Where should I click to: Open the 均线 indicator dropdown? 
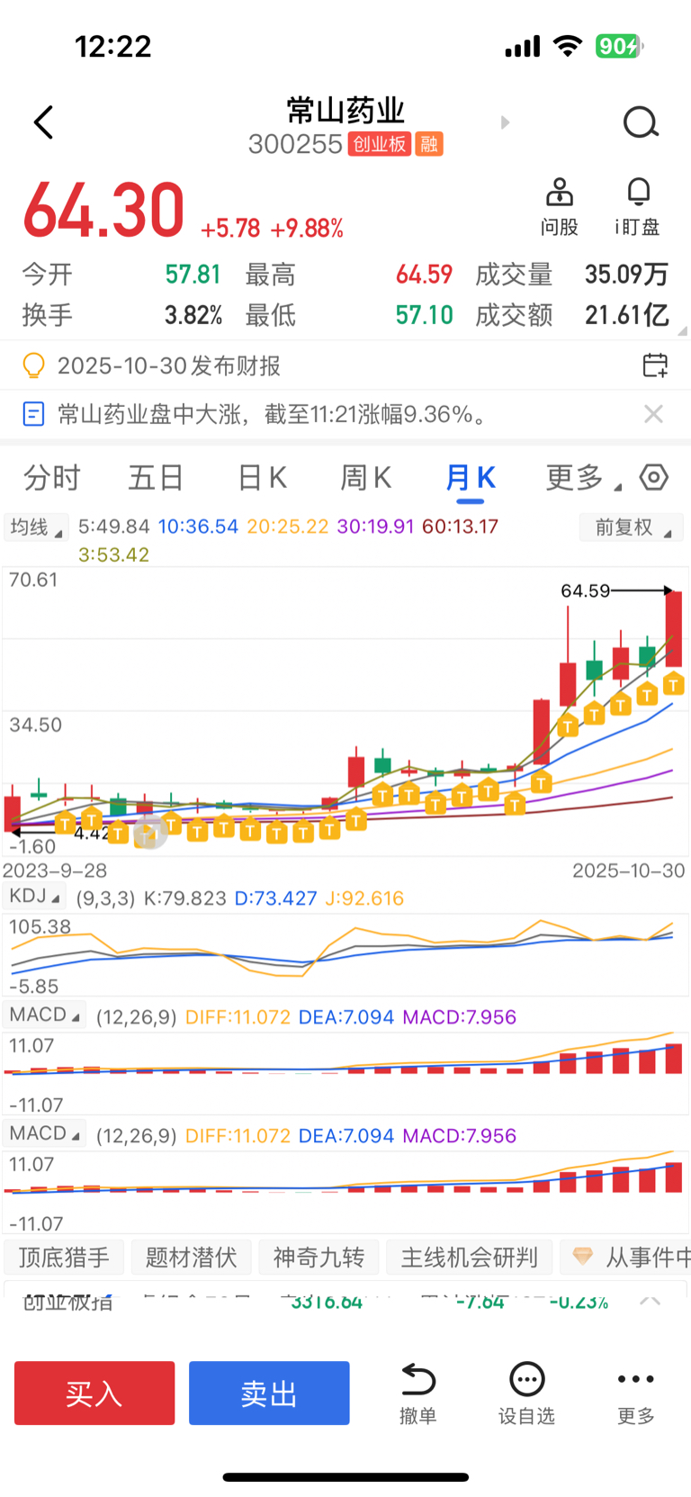pyautogui.click(x=36, y=527)
